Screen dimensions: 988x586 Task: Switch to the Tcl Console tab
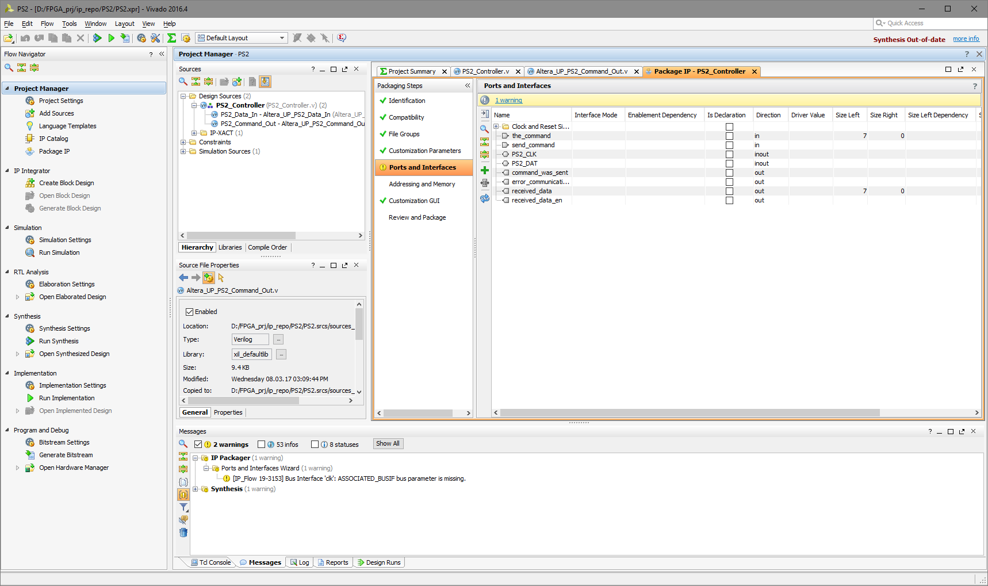[210, 562]
